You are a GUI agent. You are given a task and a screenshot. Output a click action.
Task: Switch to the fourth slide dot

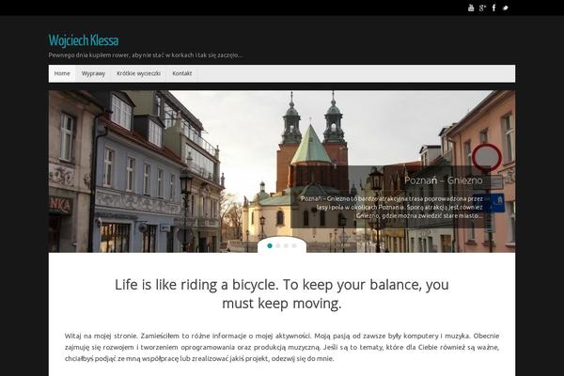[x=294, y=245]
